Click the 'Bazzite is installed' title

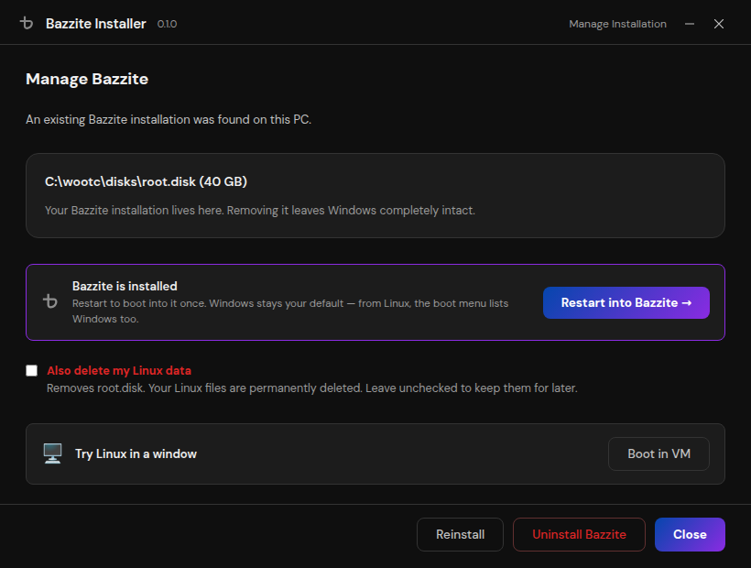pos(125,286)
